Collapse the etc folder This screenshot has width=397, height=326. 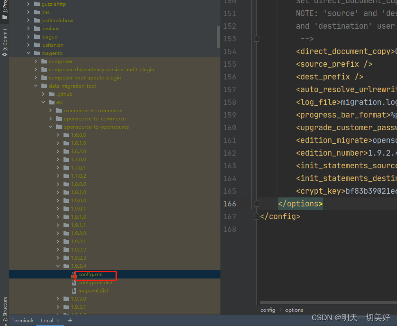tap(43, 102)
